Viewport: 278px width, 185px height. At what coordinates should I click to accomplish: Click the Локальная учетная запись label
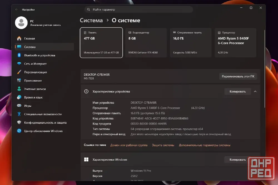(x=45, y=25)
